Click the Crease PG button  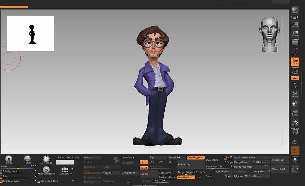[x=177, y=157]
